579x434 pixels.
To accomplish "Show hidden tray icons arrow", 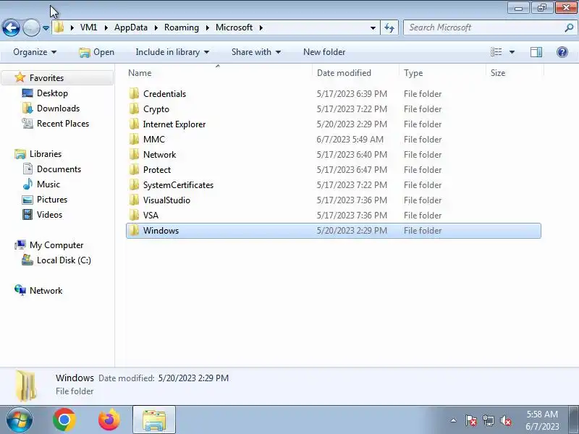I will pos(454,420).
